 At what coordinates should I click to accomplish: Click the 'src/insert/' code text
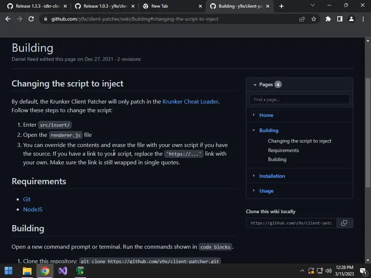(x=55, y=125)
